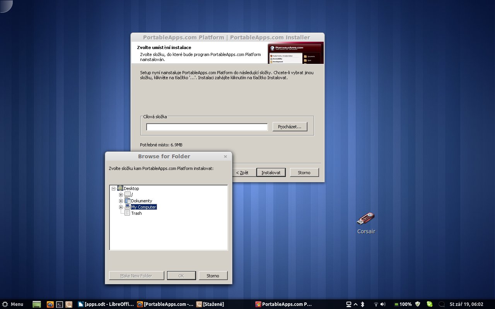Select the My Computer label in tree
495x309 pixels.
click(143, 207)
